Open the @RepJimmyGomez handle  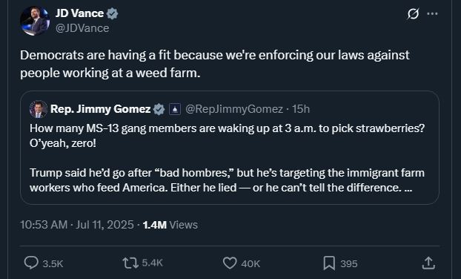click(x=234, y=109)
